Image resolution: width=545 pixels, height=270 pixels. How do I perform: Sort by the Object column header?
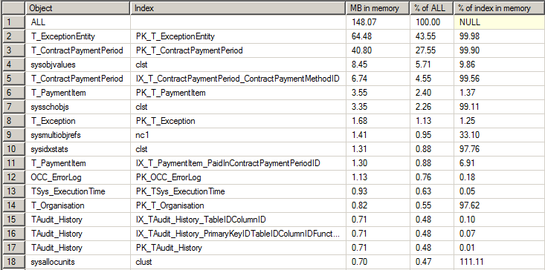[78, 8]
